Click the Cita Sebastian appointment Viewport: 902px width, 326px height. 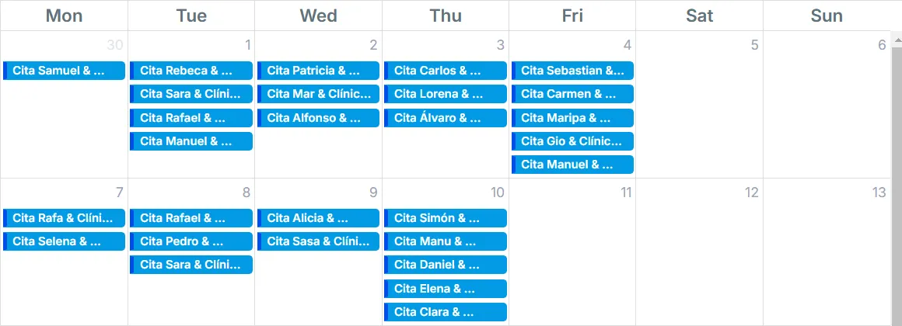coord(572,71)
